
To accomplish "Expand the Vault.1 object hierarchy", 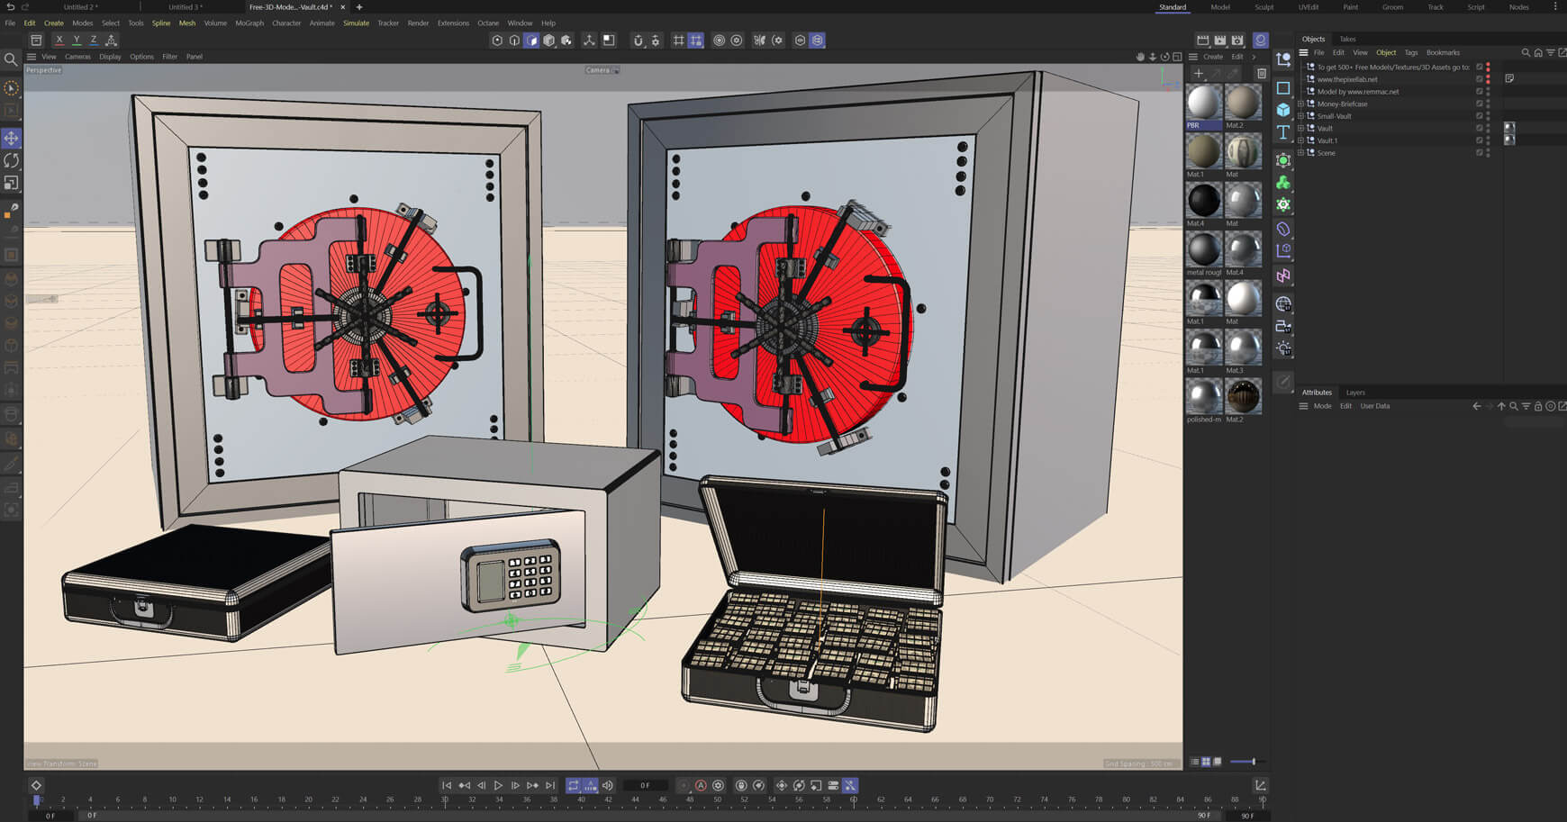I will tap(1300, 140).
